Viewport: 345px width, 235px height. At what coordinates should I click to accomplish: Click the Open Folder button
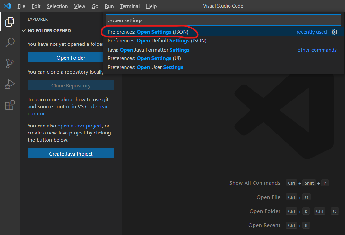click(71, 58)
